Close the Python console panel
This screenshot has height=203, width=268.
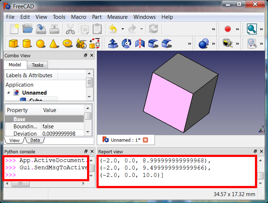[92, 152]
